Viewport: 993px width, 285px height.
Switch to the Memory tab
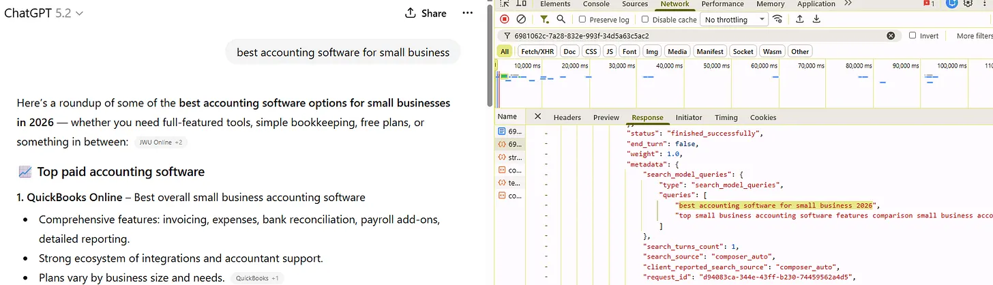tap(771, 4)
